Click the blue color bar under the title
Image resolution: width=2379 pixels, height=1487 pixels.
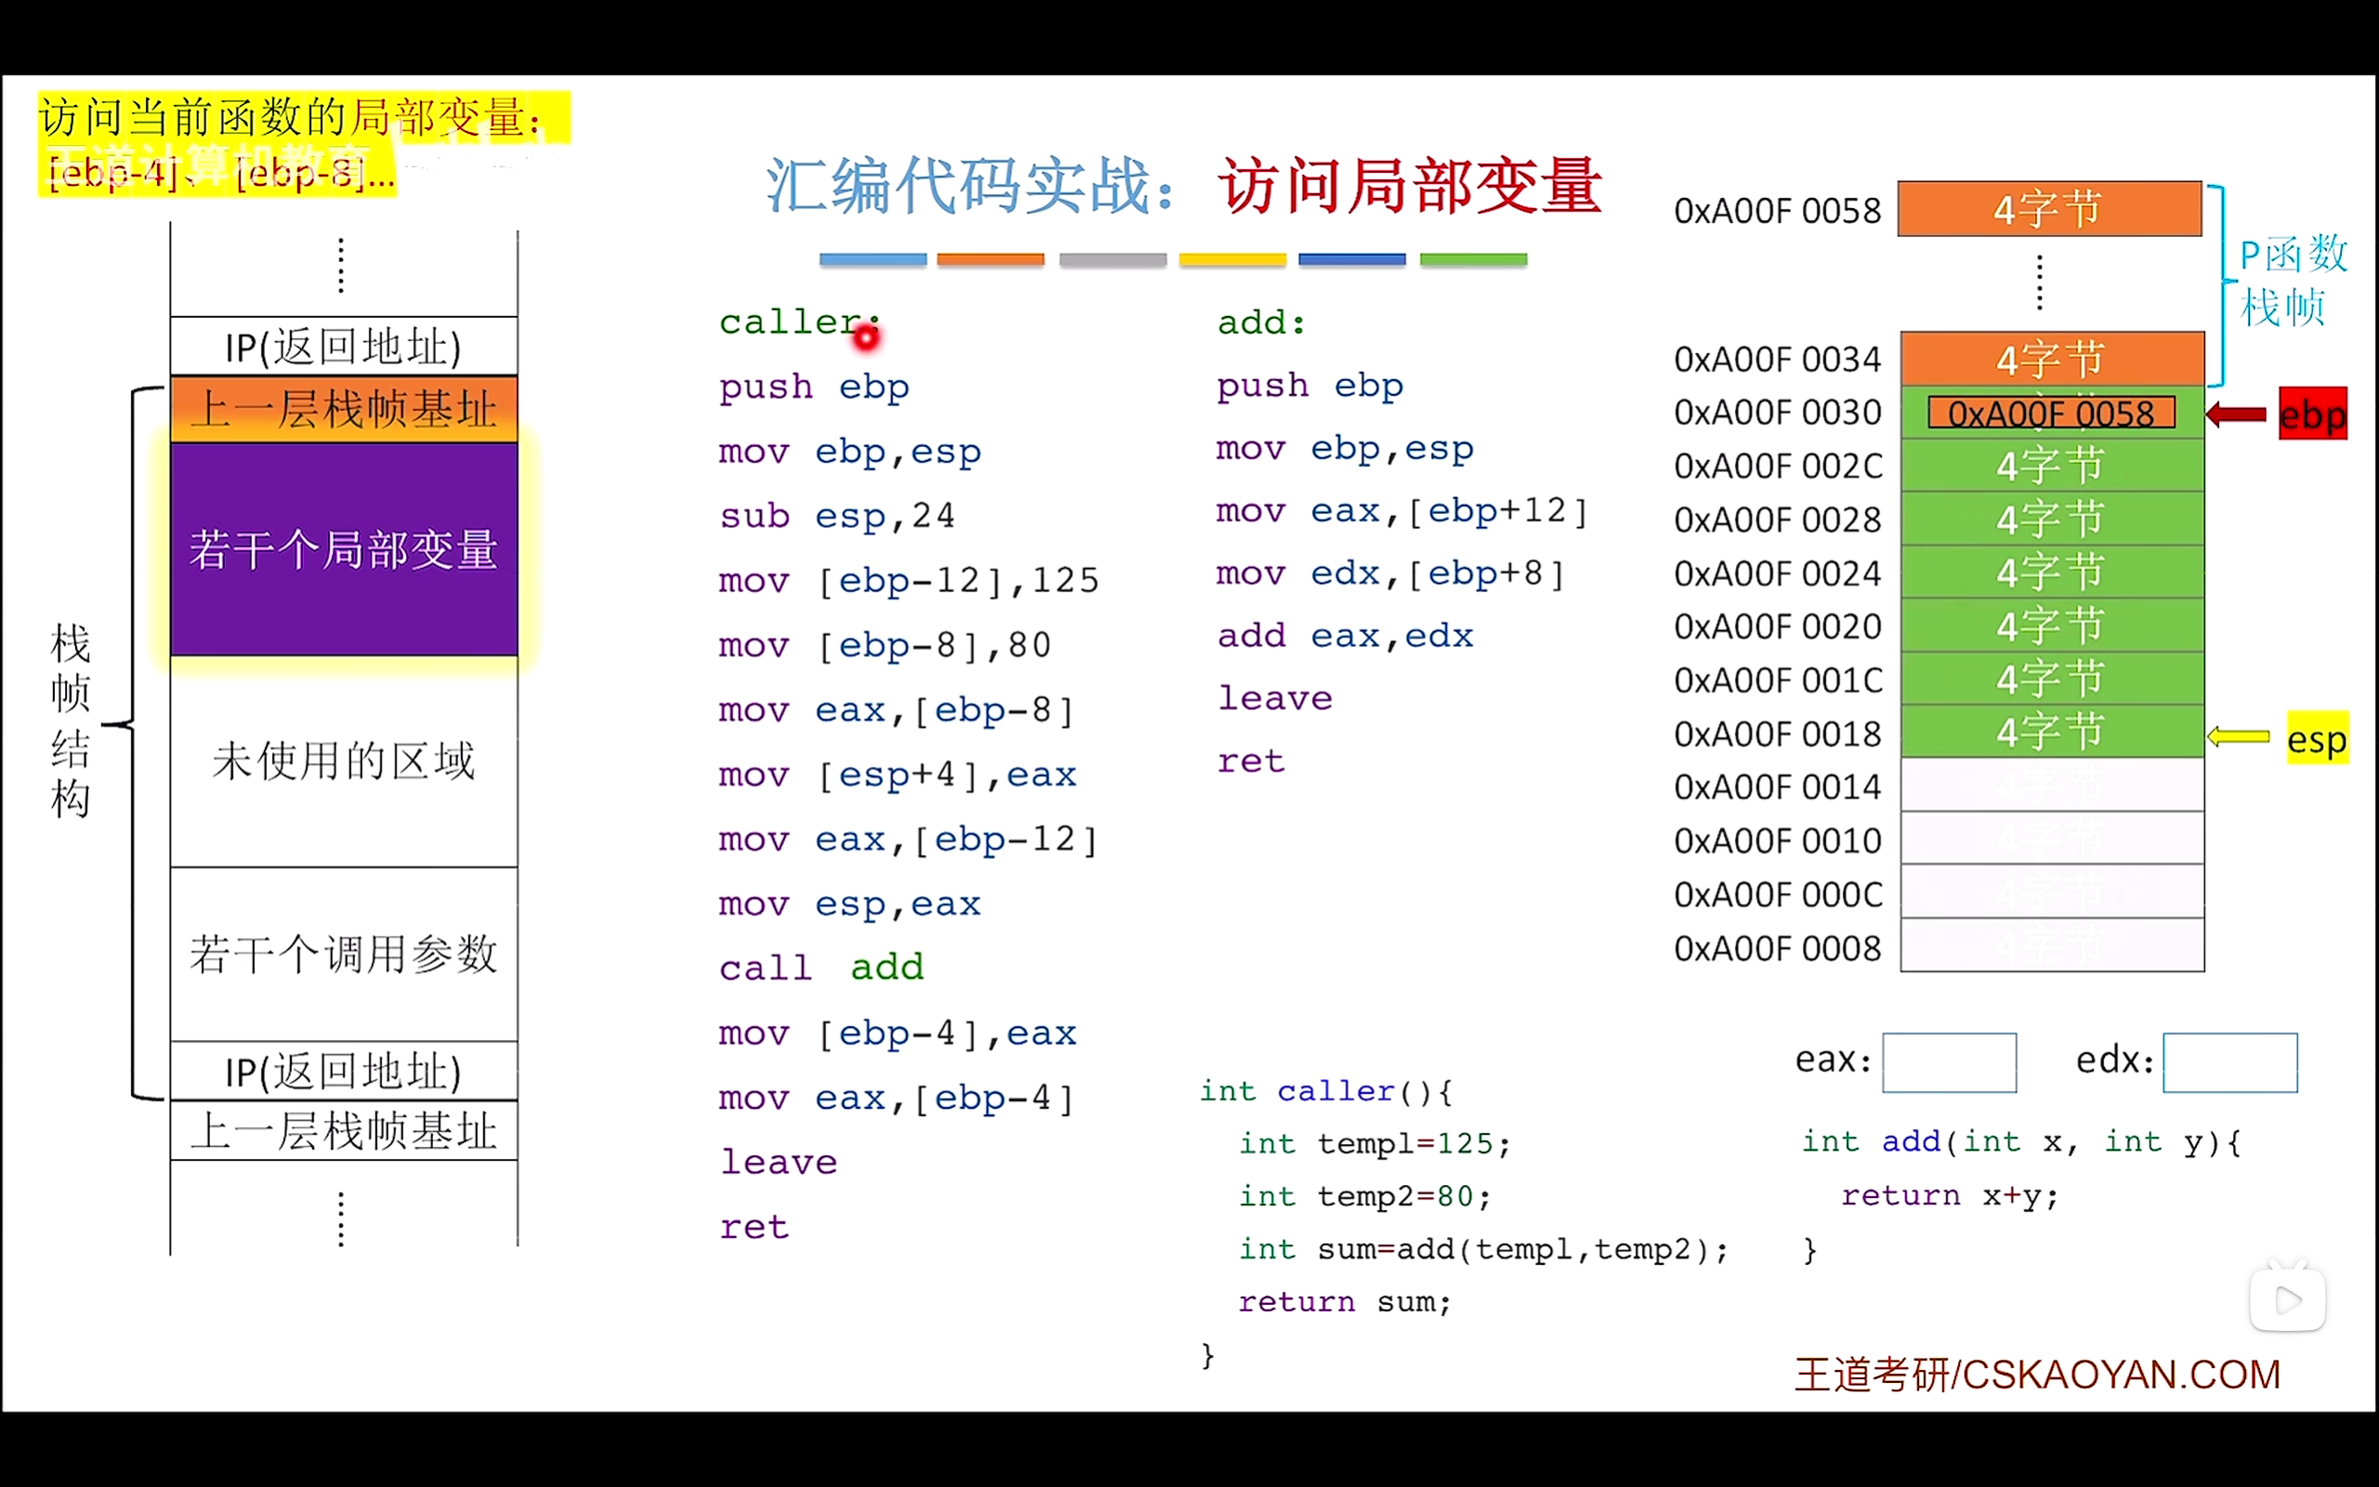pyautogui.click(x=871, y=258)
